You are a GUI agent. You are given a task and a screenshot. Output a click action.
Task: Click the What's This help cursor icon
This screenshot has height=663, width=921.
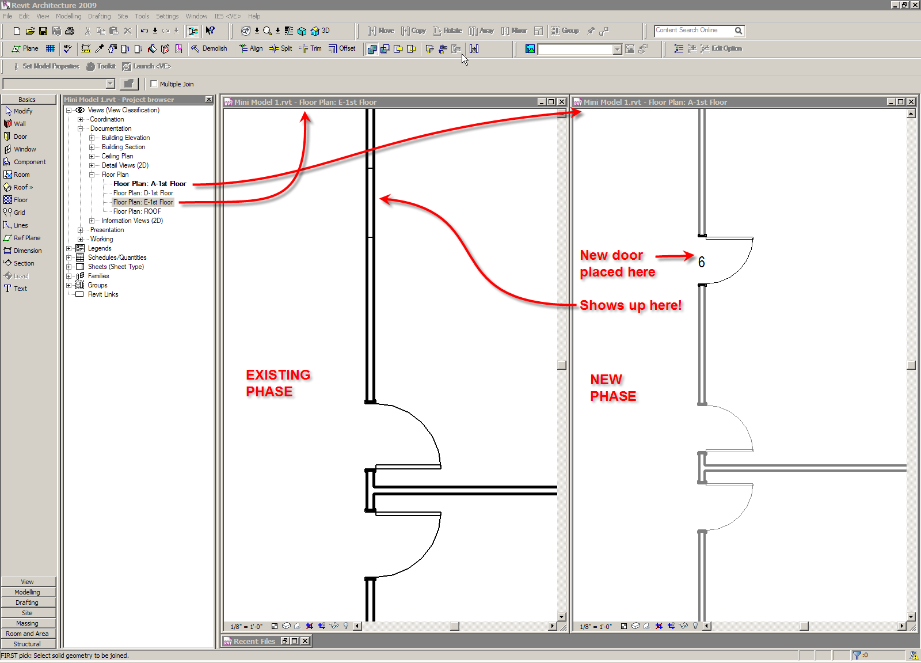click(x=210, y=31)
